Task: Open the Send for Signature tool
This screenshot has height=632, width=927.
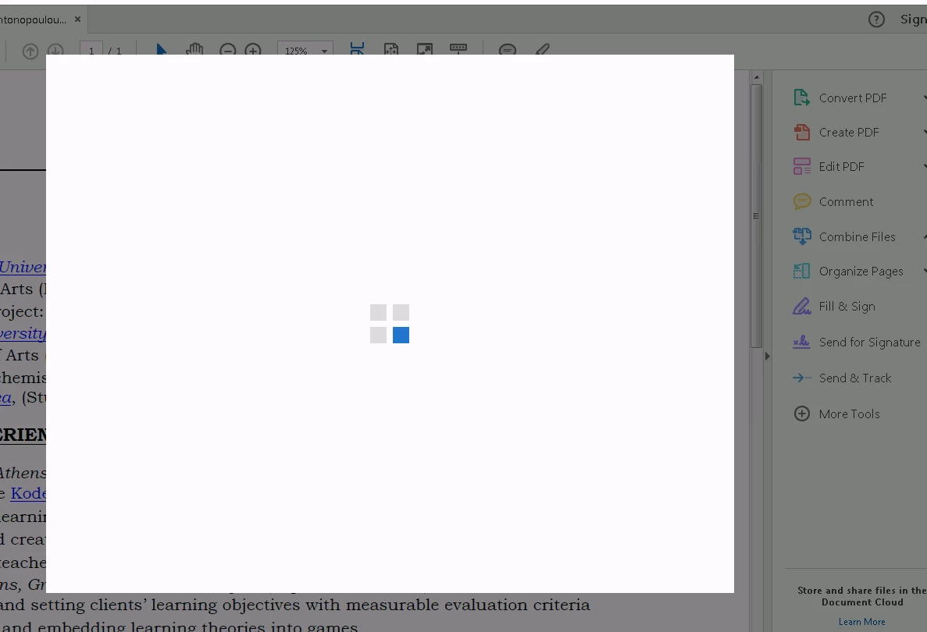Action: pyautogui.click(x=857, y=343)
